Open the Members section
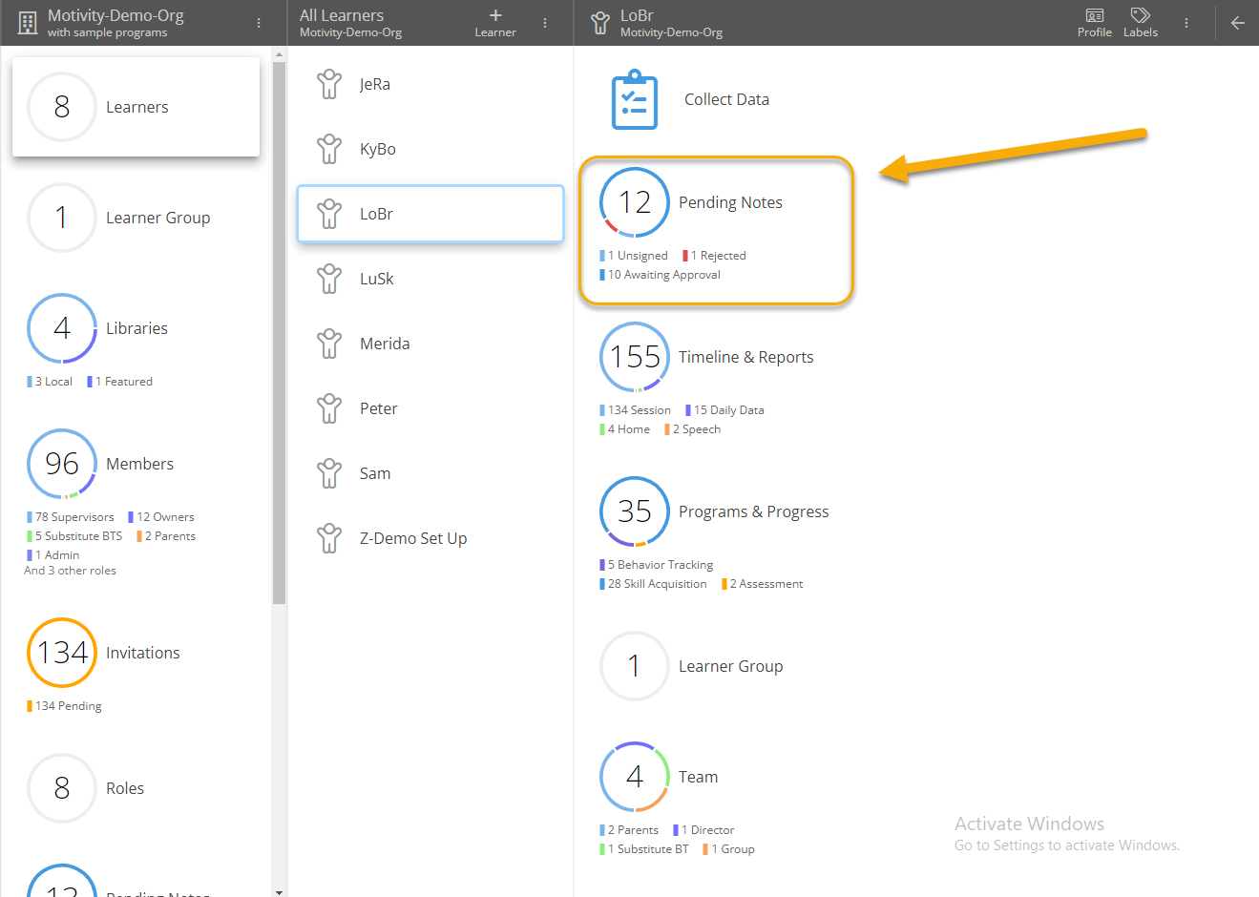1259x897 pixels. coord(139,464)
